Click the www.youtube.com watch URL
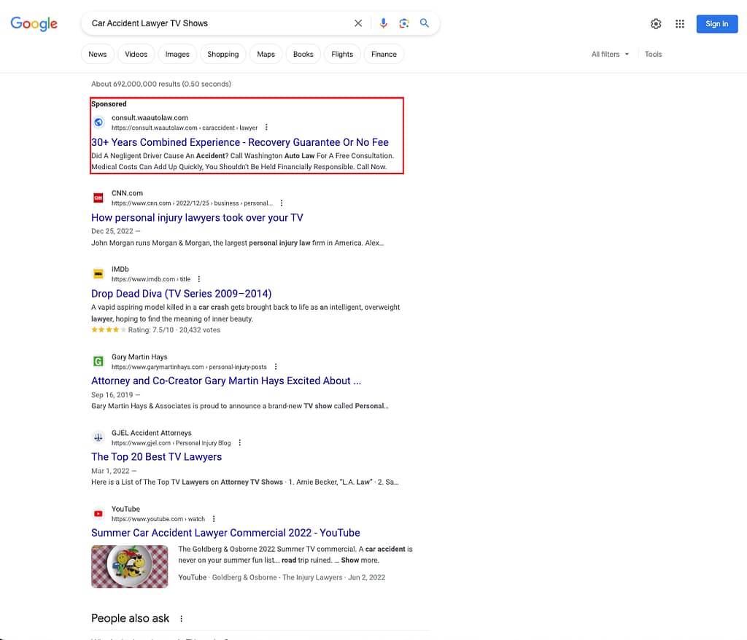 (x=158, y=519)
